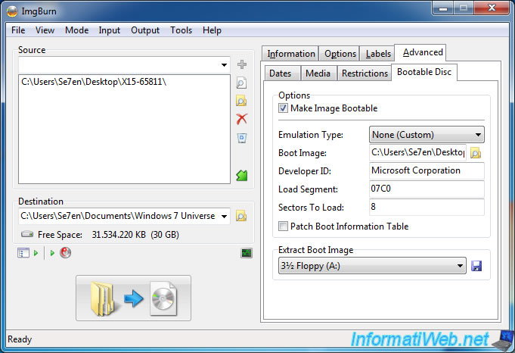Screen dimensions: 515x353
Task: Clear the source list recycle icon
Action: [x=242, y=138]
